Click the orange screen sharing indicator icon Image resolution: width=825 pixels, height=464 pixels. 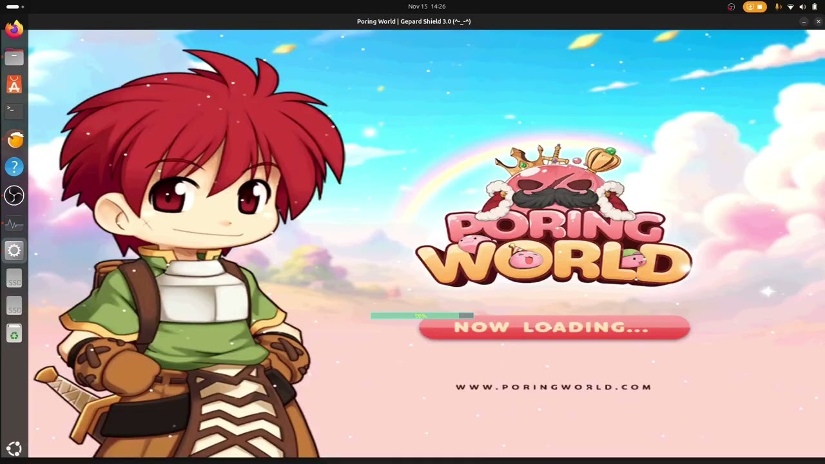click(750, 7)
